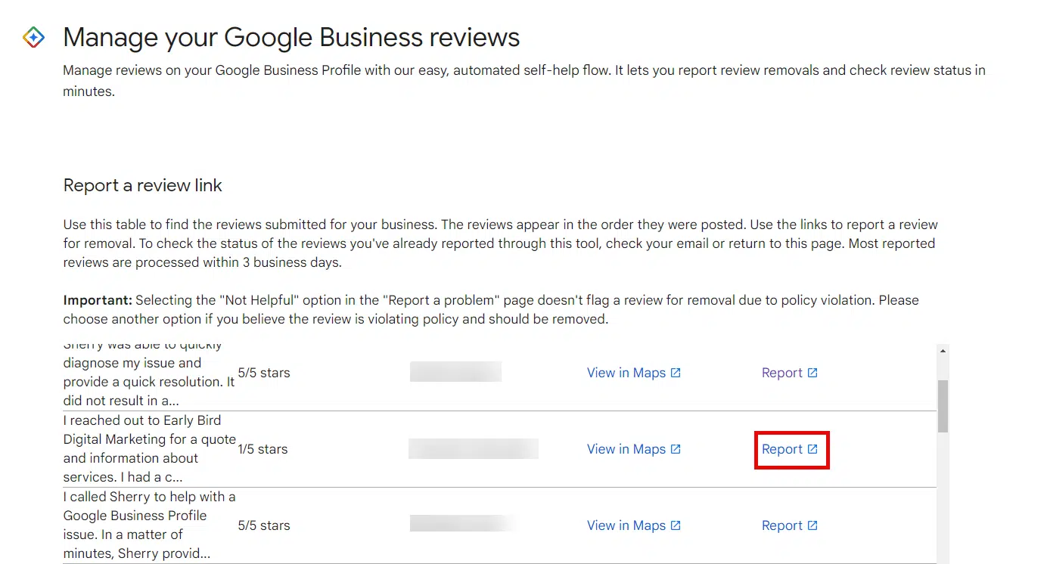
Task: Click external-link icon inside the red-highlighted Report box
Action: tap(812, 449)
